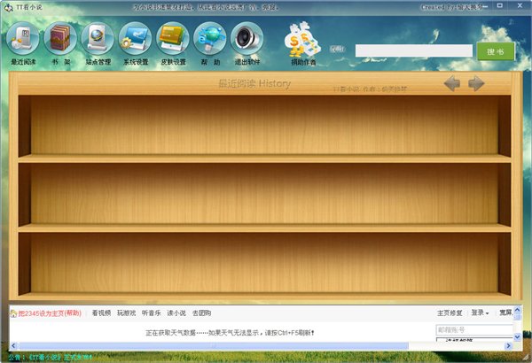Click the 邮箱帐号 input field

pyautogui.click(x=474, y=329)
